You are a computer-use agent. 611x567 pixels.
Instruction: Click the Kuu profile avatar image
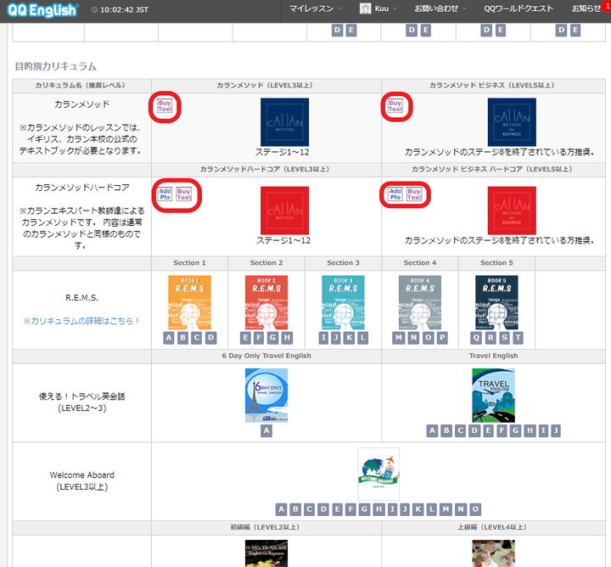(x=365, y=8)
